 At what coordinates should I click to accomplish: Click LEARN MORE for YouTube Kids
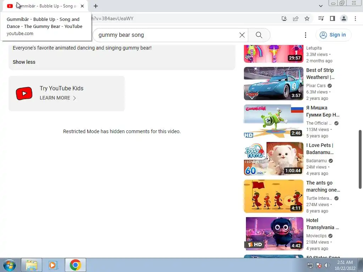point(55,98)
